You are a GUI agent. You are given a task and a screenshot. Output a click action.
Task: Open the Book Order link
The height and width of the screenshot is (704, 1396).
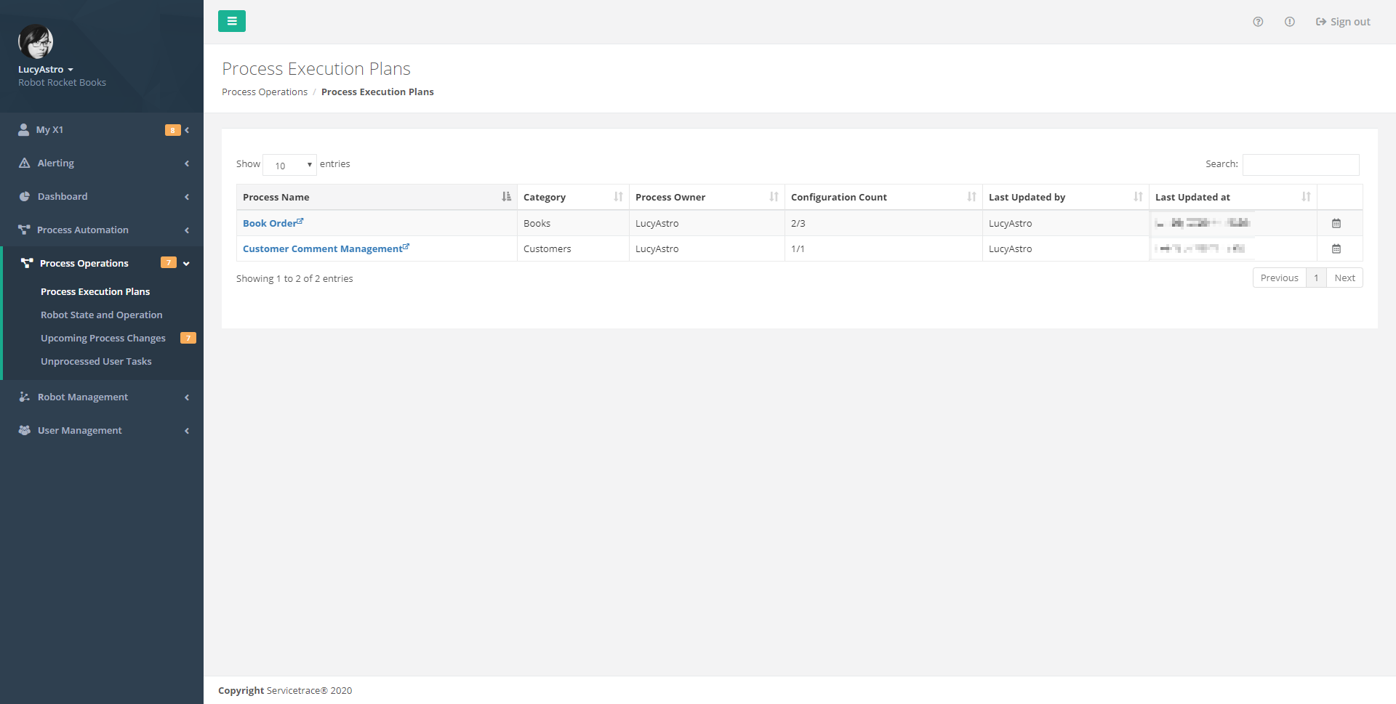coord(269,223)
